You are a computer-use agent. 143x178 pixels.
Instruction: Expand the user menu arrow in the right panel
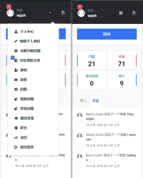click(x=121, y=13)
